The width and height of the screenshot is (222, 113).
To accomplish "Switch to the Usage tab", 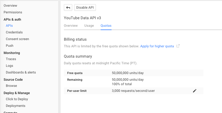I will tap(89, 26).
